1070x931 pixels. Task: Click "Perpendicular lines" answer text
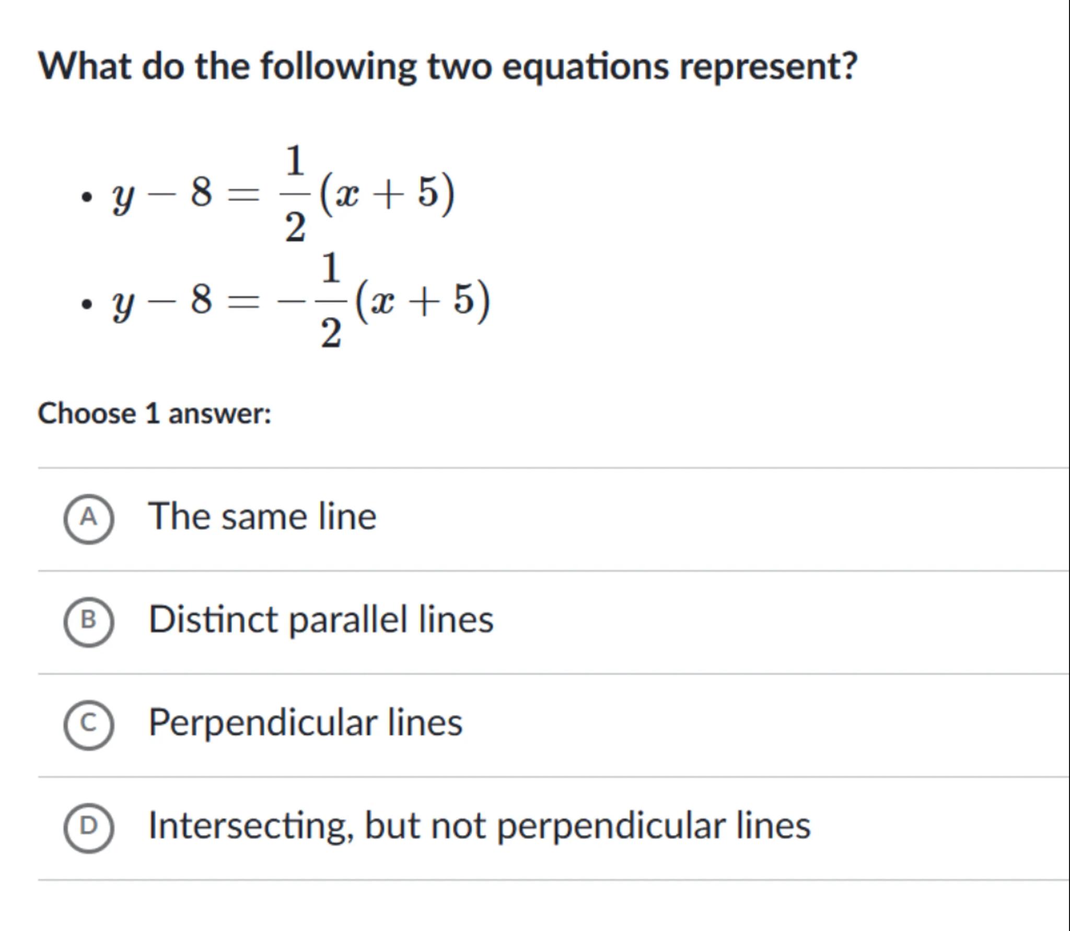306,723
